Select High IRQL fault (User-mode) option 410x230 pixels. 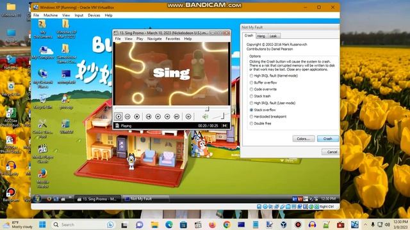[272, 103]
